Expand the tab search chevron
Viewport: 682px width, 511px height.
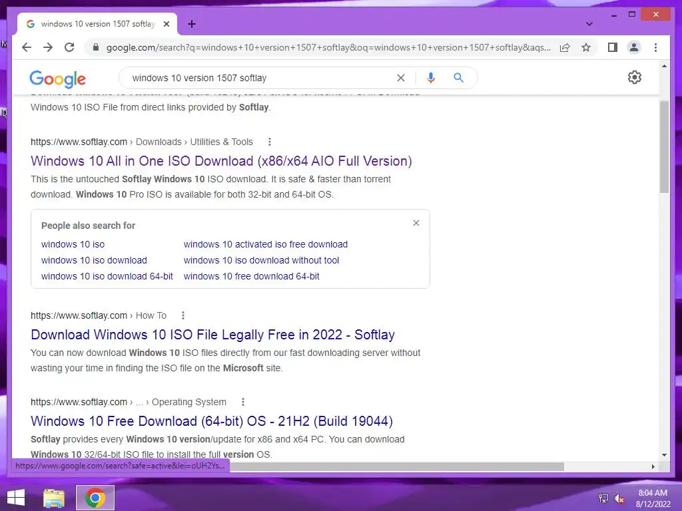click(x=589, y=24)
